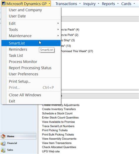The height and width of the screenshot is (154, 139).
Task: Click the Microsoft Dynamics GP logo icon
Action: coord(4,4)
